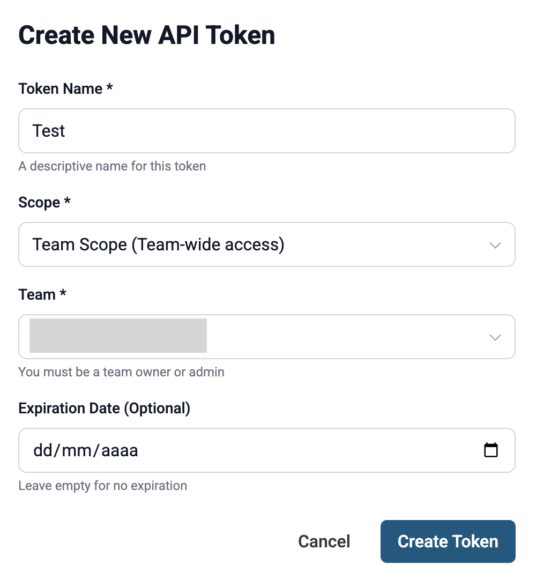Viewport: 536px width, 579px height.
Task: Expand the Team selection dropdown
Action: (266, 337)
